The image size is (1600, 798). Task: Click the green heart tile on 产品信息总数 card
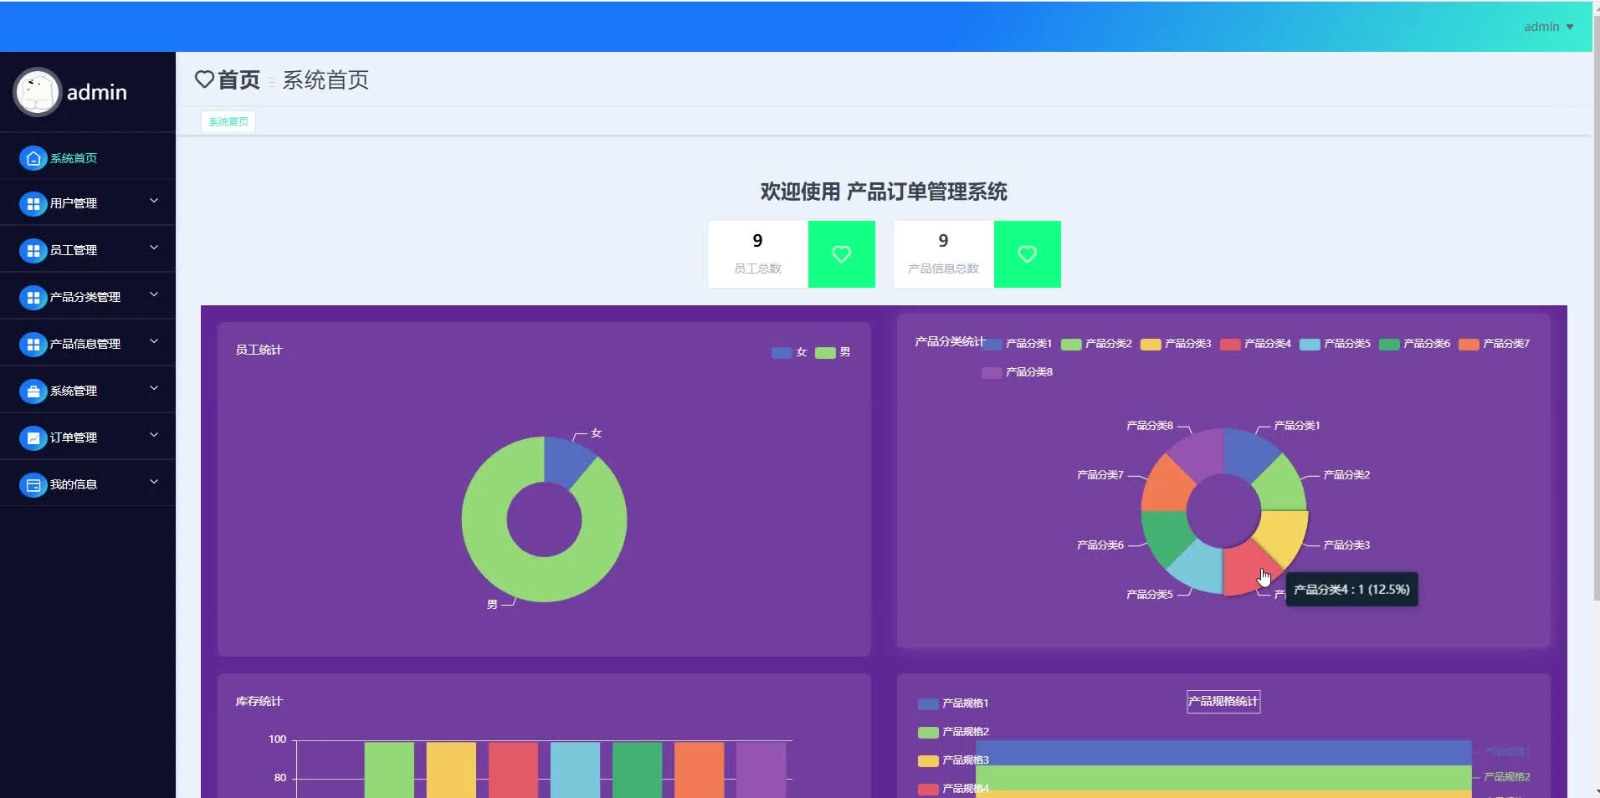1028,254
